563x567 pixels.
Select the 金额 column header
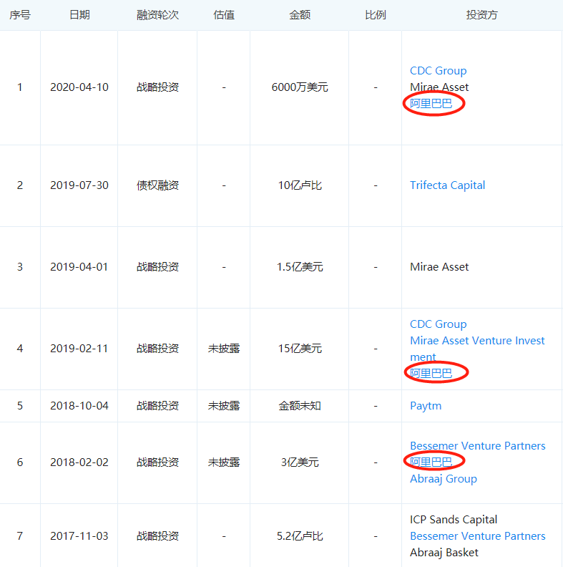coord(300,15)
